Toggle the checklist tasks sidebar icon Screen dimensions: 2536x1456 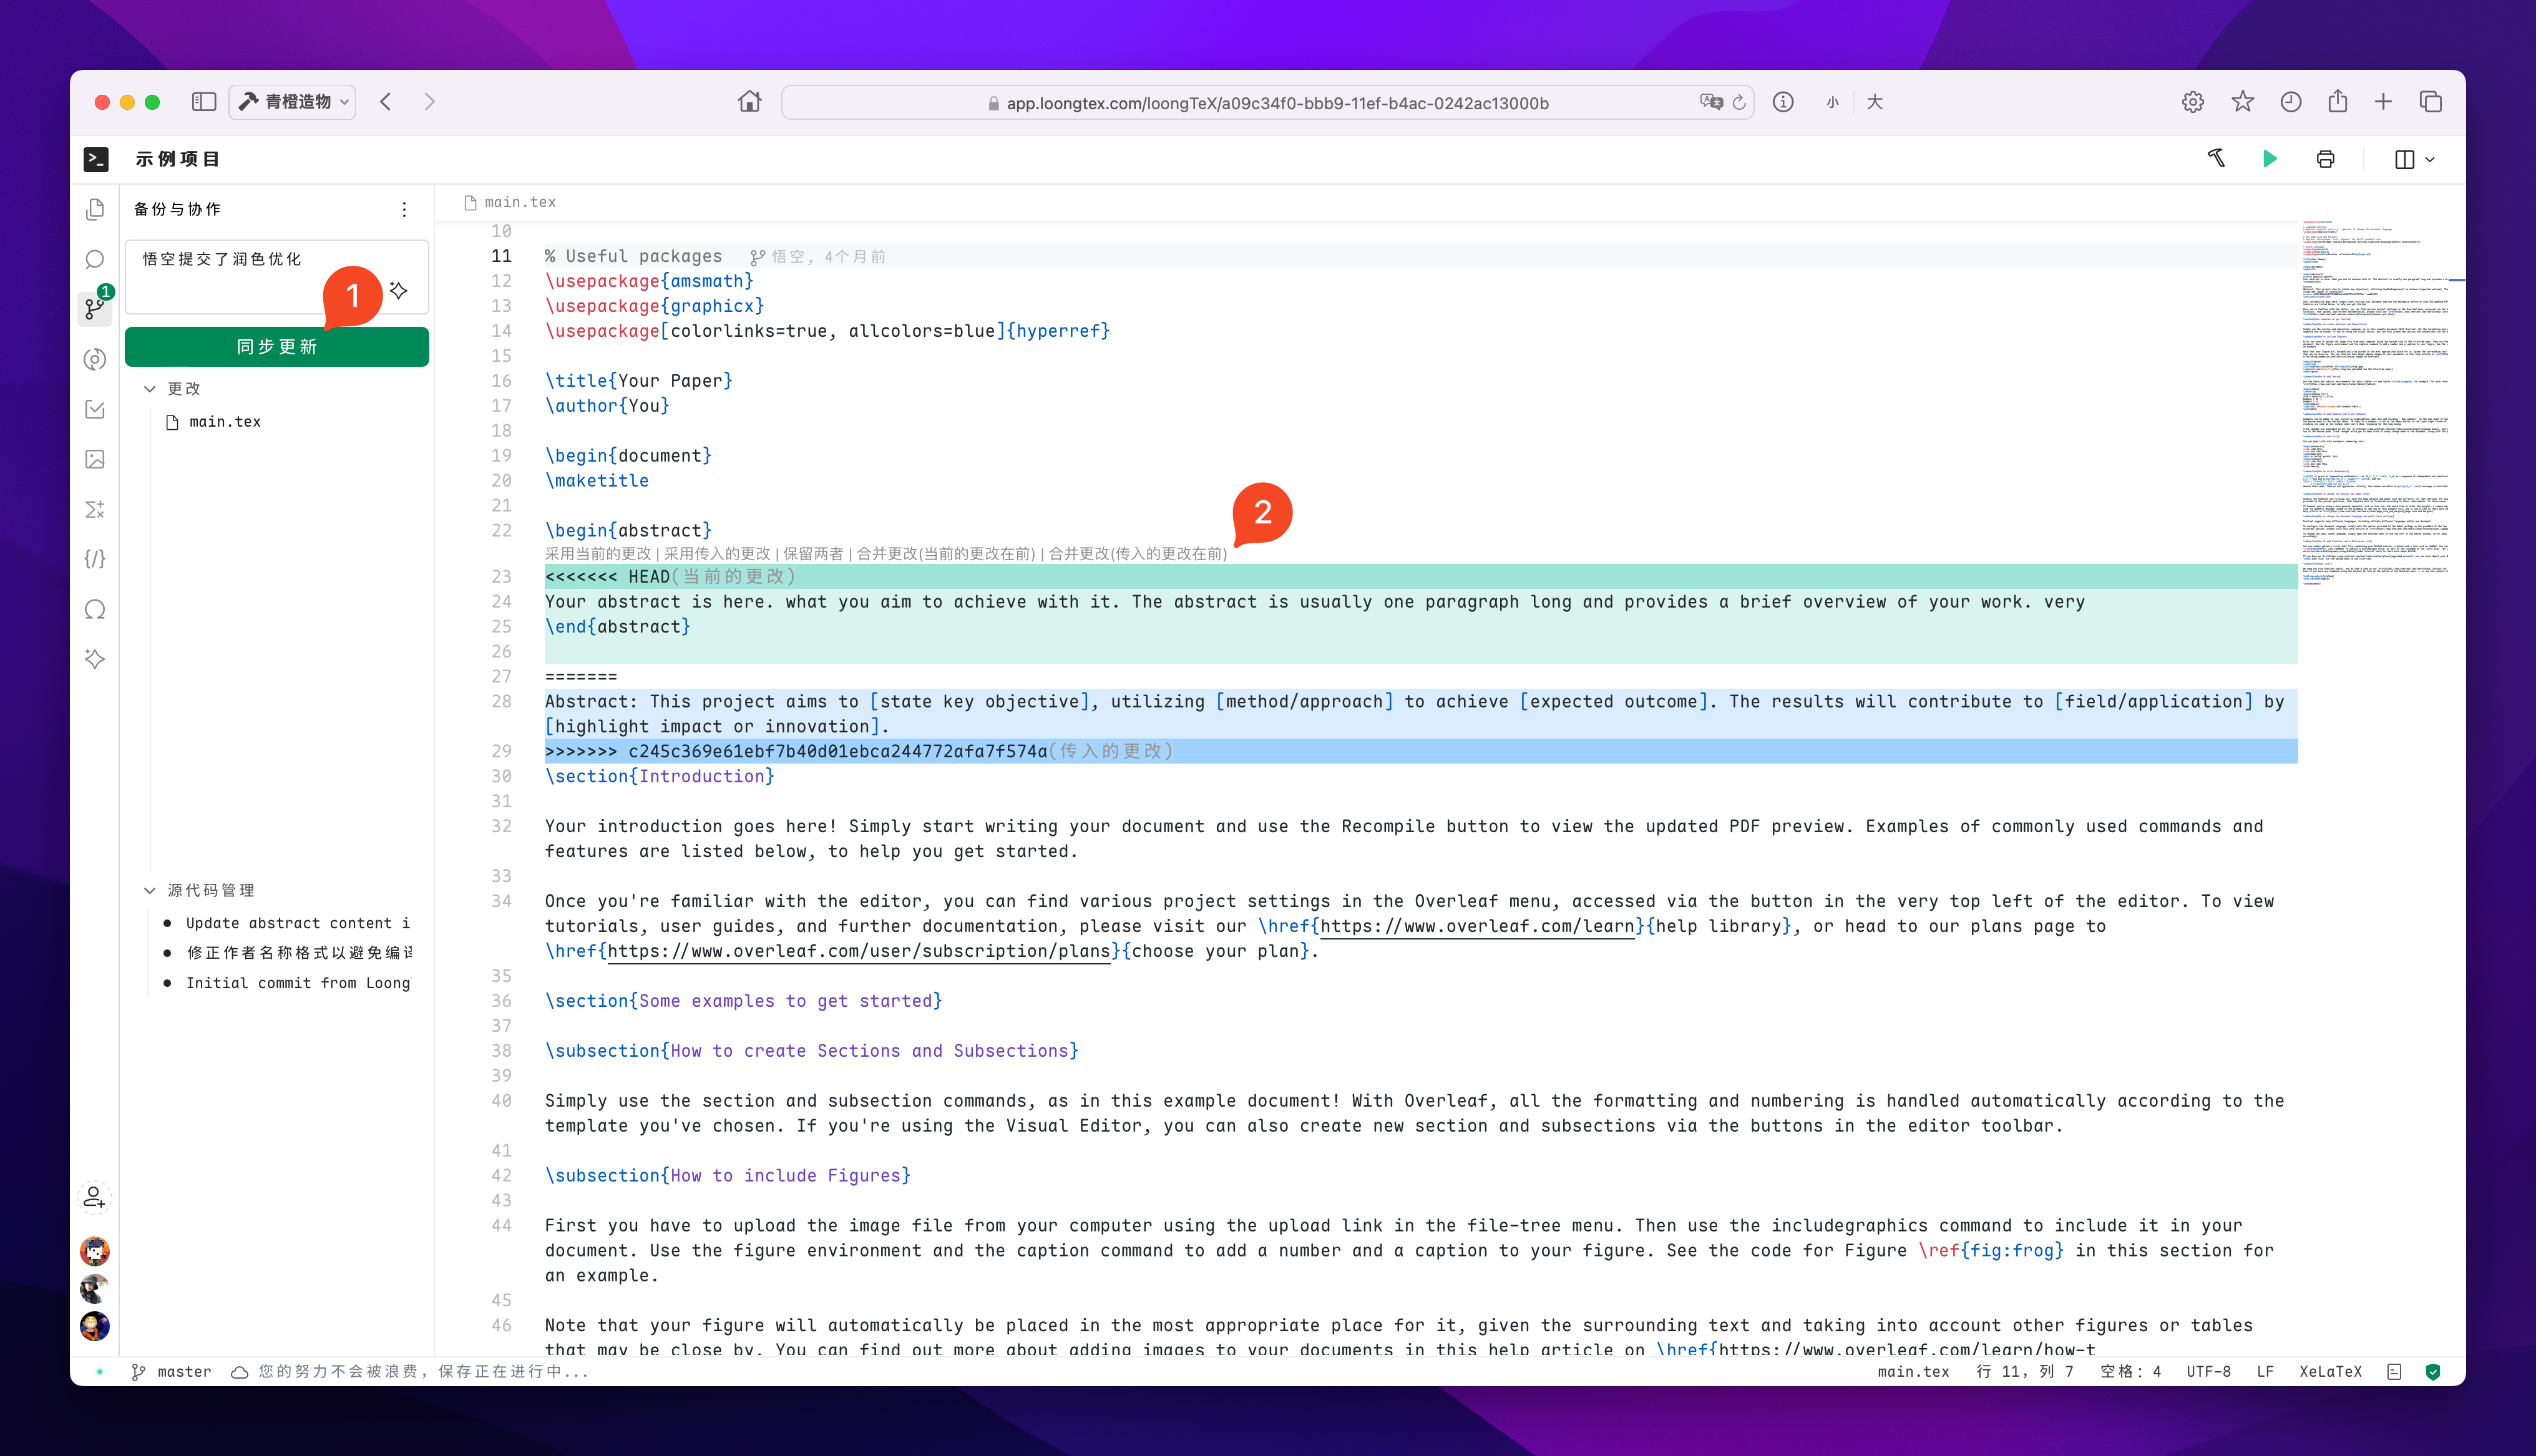[95, 409]
